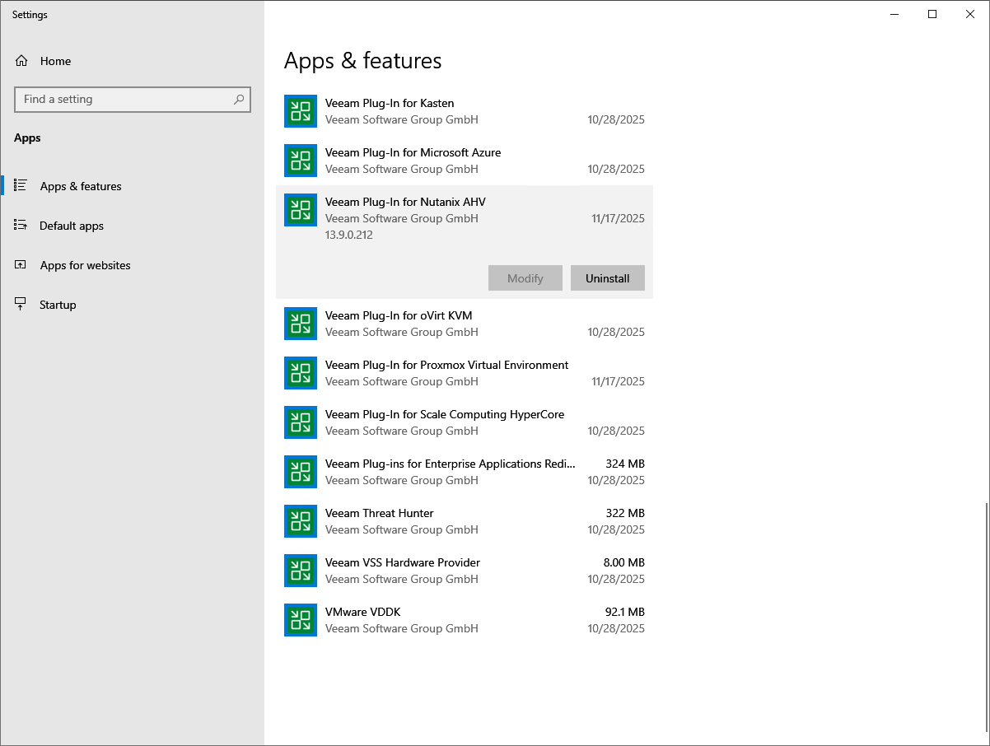Uninstall Veeam Plug-In for Nutanix AHV

point(607,278)
